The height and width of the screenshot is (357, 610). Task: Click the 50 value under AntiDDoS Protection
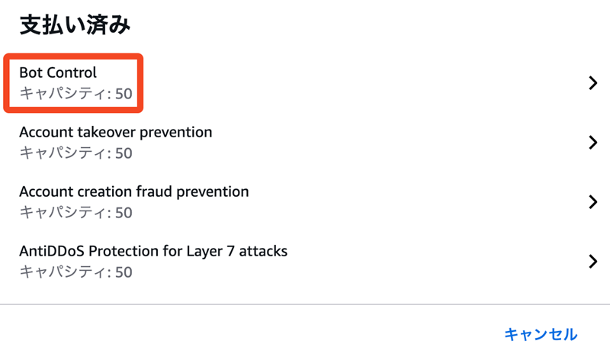pyautogui.click(x=124, y=272)
